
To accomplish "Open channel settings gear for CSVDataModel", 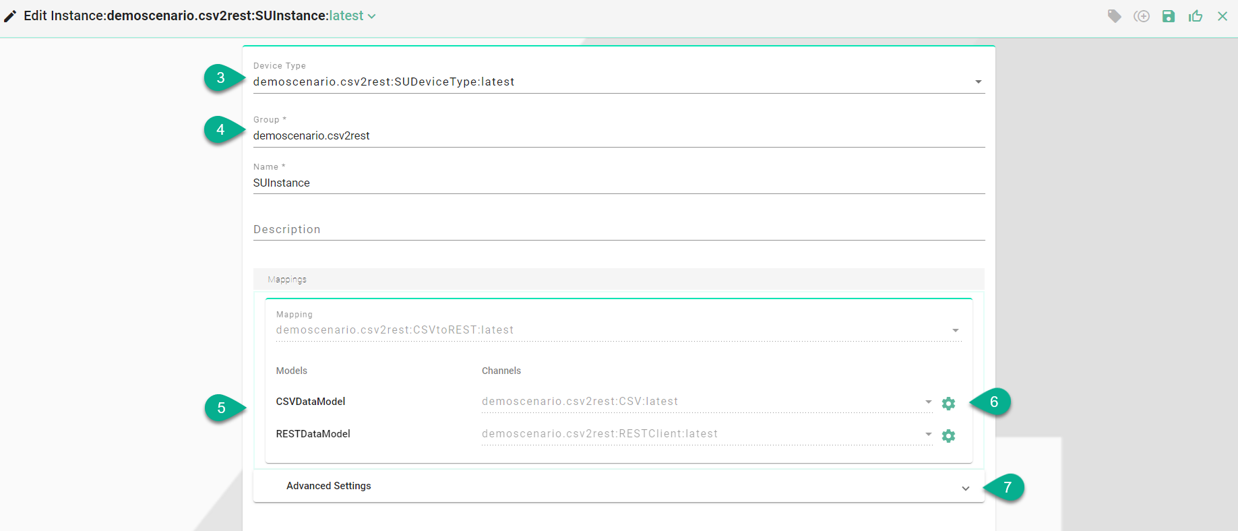I will tap(948, 404).
